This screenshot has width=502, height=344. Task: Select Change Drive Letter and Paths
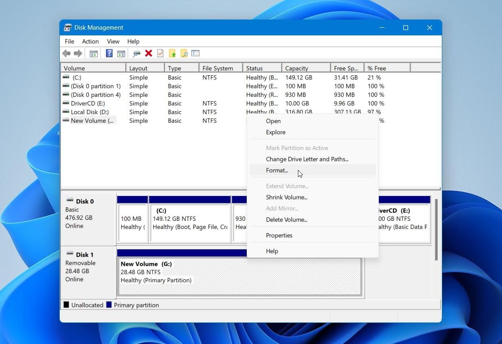tap(313, 159)
